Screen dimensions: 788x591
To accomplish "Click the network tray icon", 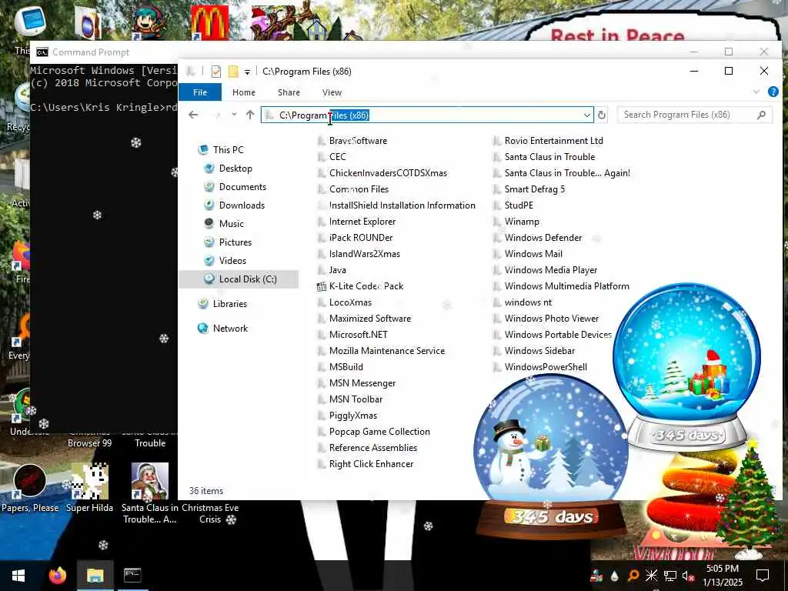I will click(670, 576).
